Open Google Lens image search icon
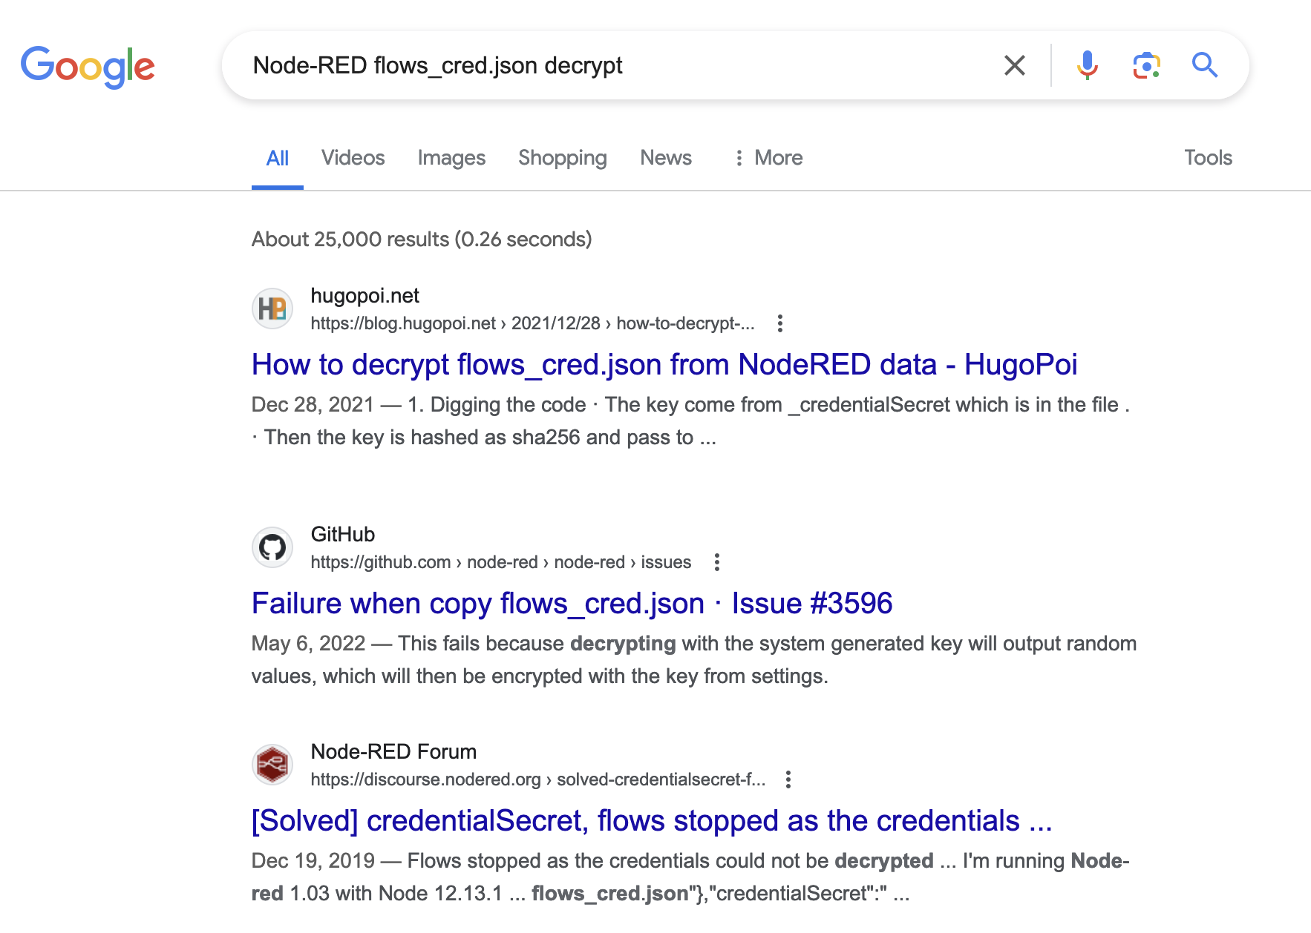This screenshot has height=933, width=1311. pos(1146,65)
